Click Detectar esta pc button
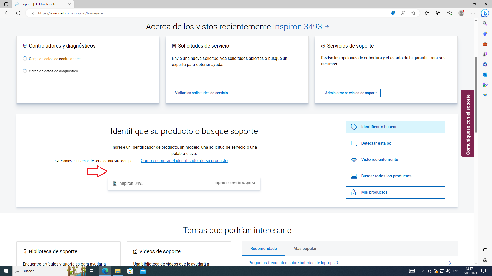The height and width of the screenshot is (276, 492). [395, 143]
